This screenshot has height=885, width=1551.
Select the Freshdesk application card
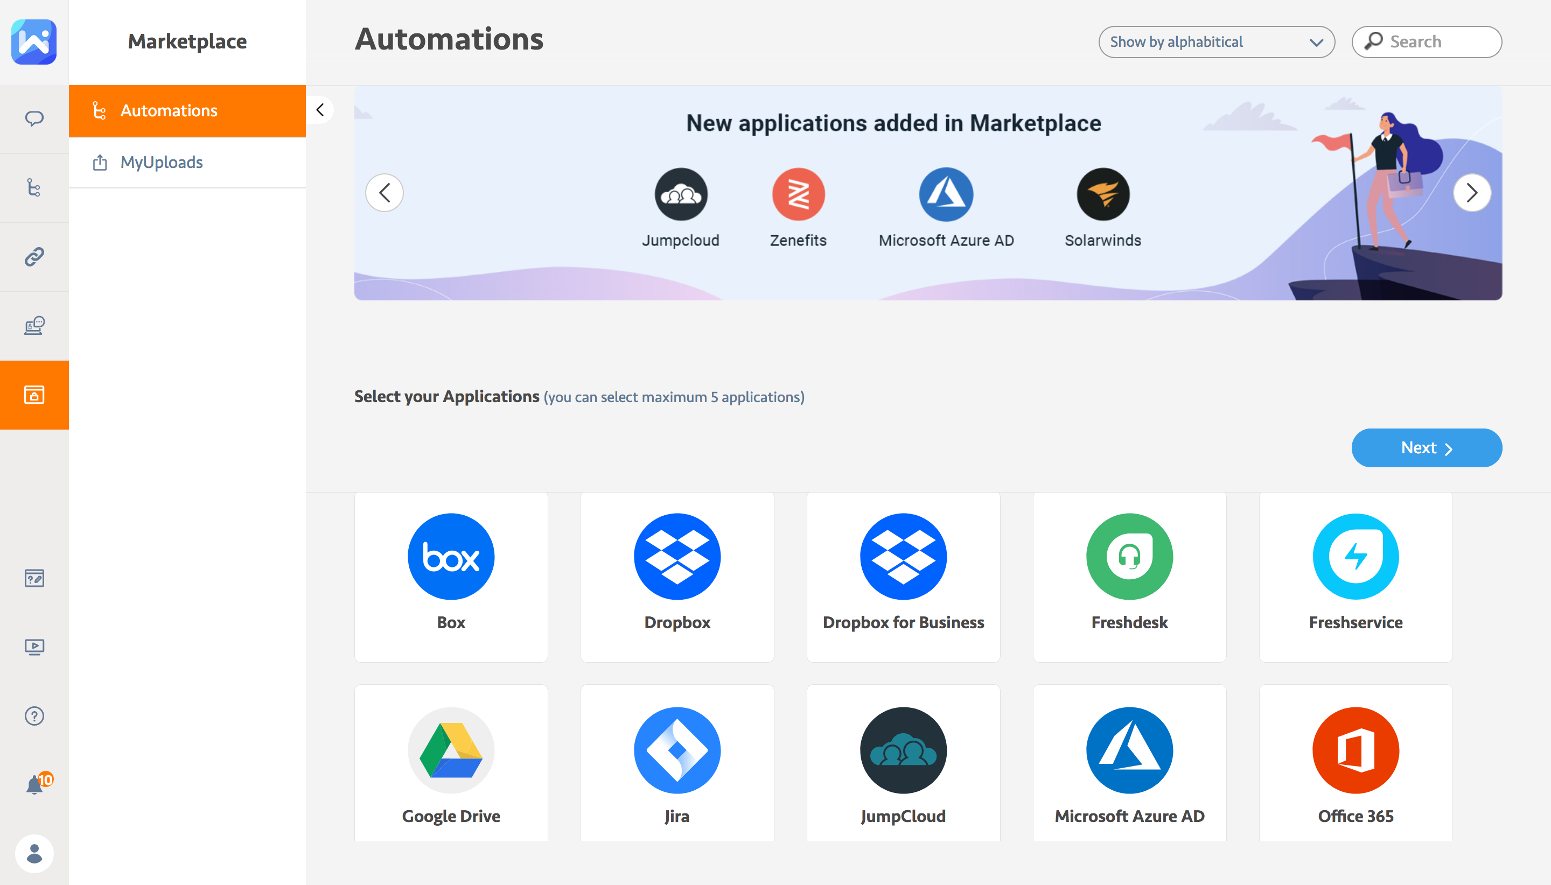(1129, 576)
